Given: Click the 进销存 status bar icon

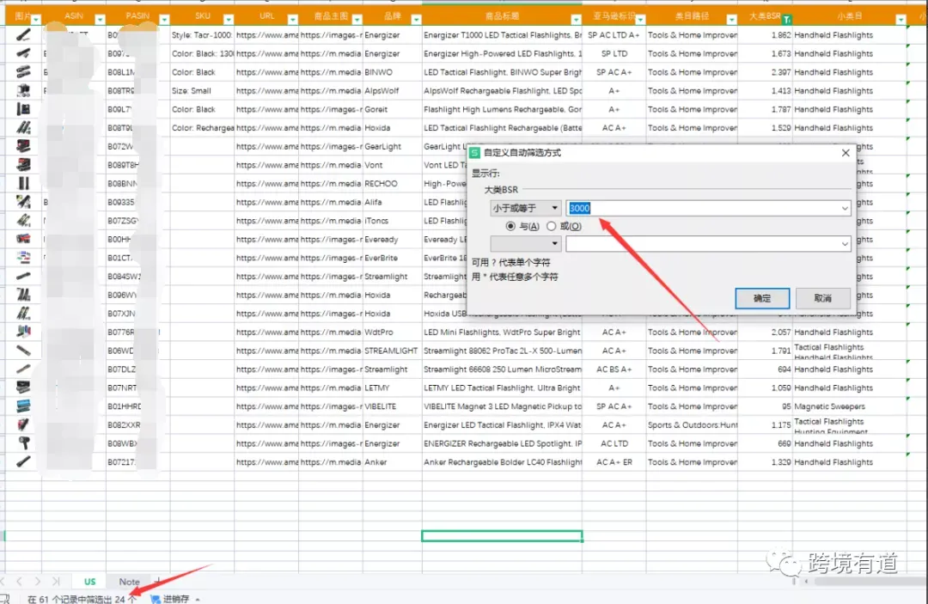Looking at the screenshot, I should tap(156, 599).
